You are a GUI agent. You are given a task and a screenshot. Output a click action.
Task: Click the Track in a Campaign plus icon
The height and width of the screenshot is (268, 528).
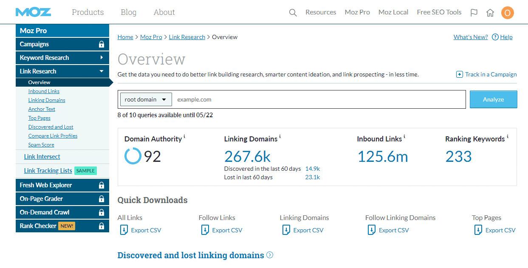tap(459, 74)
